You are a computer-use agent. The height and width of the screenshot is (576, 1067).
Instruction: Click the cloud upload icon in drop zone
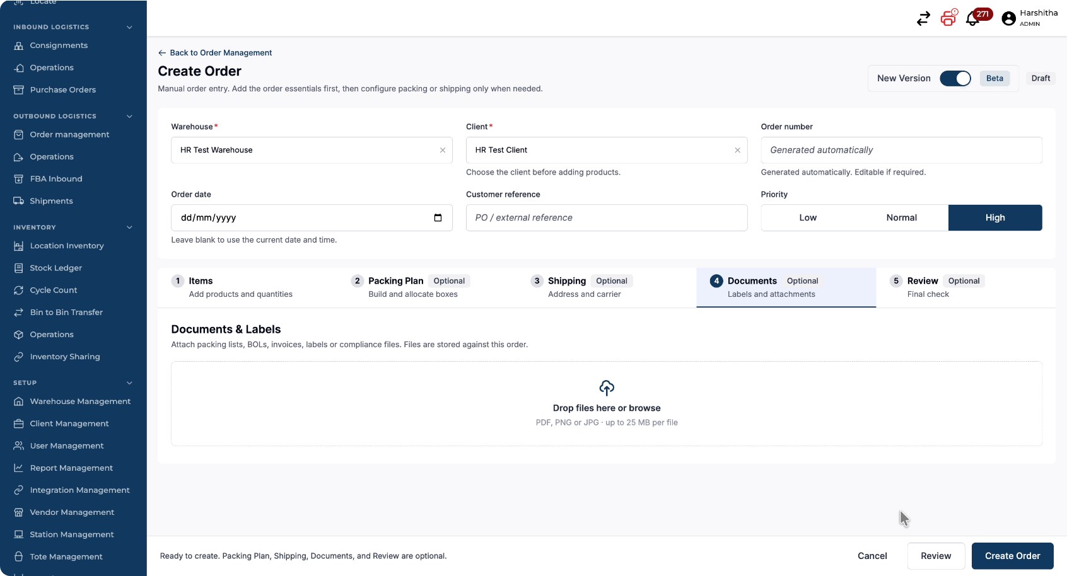click(x=607, y=388)
